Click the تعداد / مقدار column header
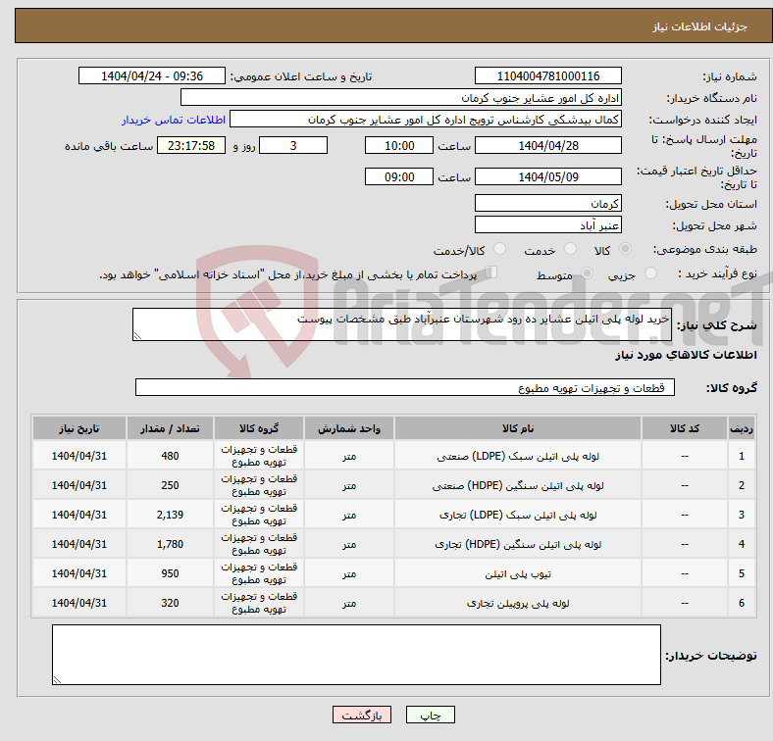Image resolution: width=773 pixels, height=741 pixels. click(x=170, y=428)
